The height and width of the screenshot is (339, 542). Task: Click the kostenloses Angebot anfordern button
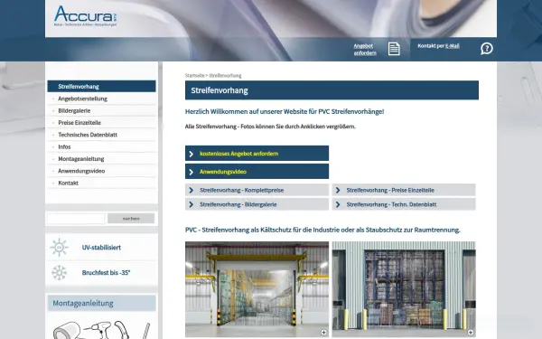(257, 154)
